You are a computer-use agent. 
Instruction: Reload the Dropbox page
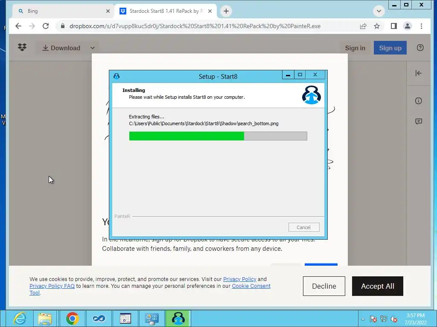point(46,26)
